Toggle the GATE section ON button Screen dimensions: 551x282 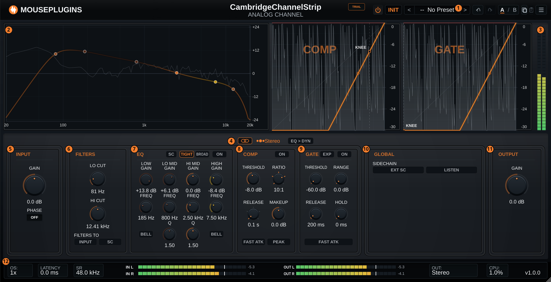pos(344,154)
